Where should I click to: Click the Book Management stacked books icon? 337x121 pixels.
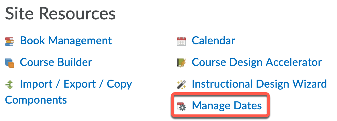point(9,41)
